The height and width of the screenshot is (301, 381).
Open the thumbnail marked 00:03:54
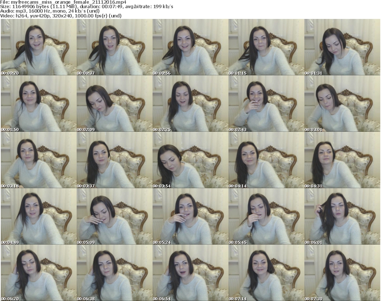[190, 160]
